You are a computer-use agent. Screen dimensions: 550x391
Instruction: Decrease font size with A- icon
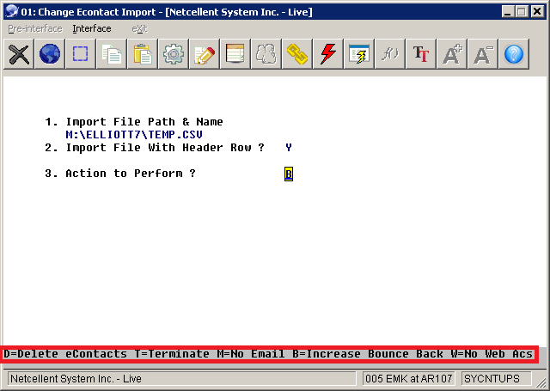point(483,54)
